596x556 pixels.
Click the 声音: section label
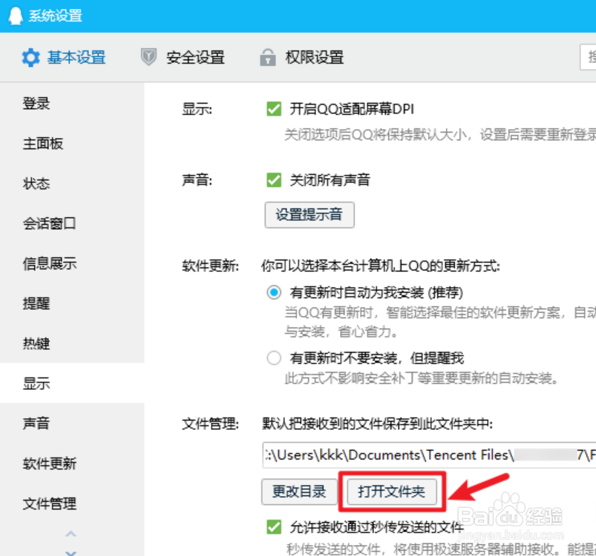[x=197, y=180]
